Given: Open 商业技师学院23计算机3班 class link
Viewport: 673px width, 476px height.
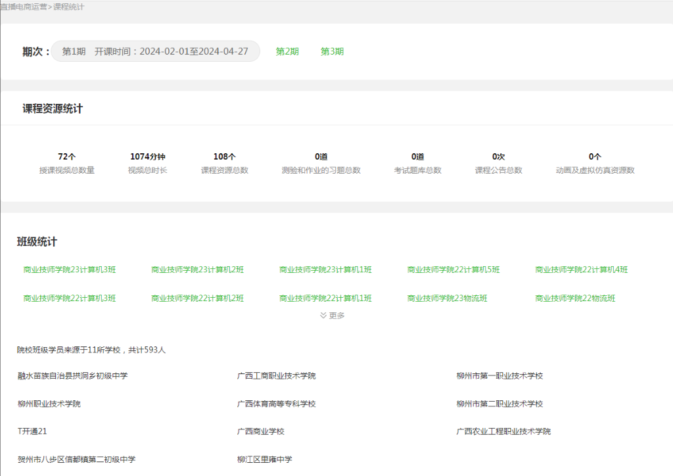Looking at the screenshot, I should pos(70,270).
